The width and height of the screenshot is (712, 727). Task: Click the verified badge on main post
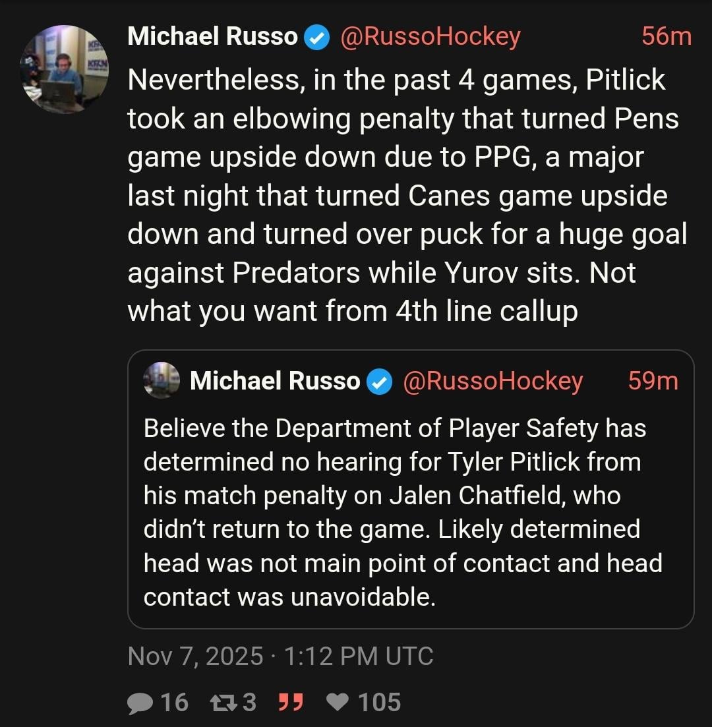(318, 38)
